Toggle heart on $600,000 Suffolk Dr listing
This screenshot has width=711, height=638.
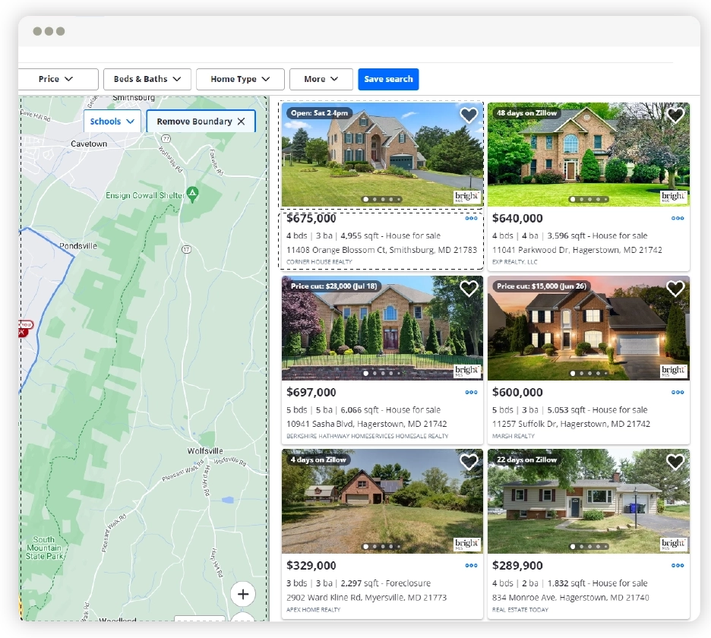pyautogui.click(x=675, y=289)
